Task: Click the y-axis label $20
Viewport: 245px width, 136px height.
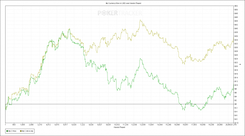Action: click(236, 66)
